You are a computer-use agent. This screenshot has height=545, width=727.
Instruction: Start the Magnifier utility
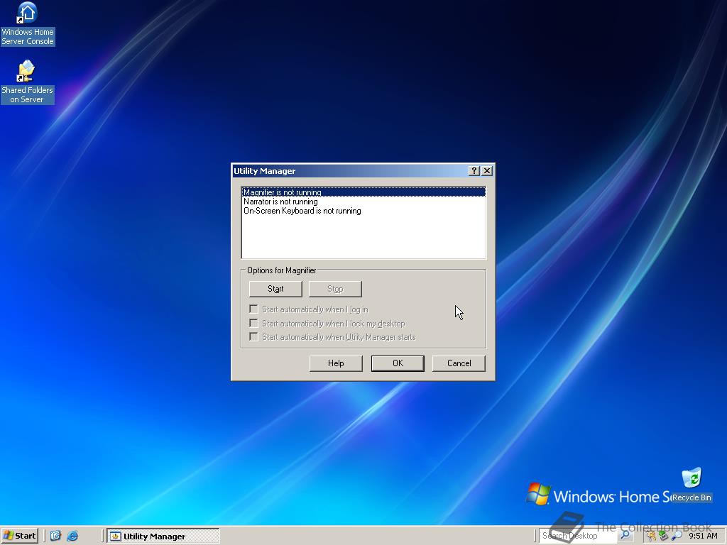[x=275, y=289]
